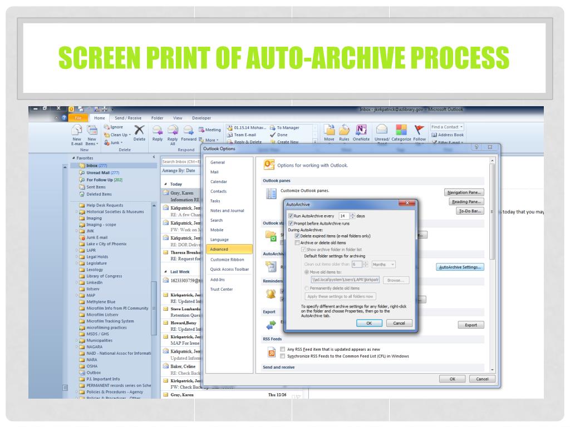Screen dimensions: 570x427
Task: Click Cancel in the AutoArchive dialog
Action: (x=399, y=323)
